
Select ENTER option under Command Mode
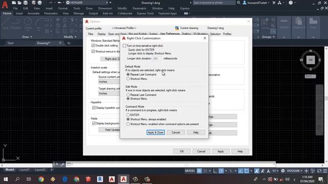[128, 115]
